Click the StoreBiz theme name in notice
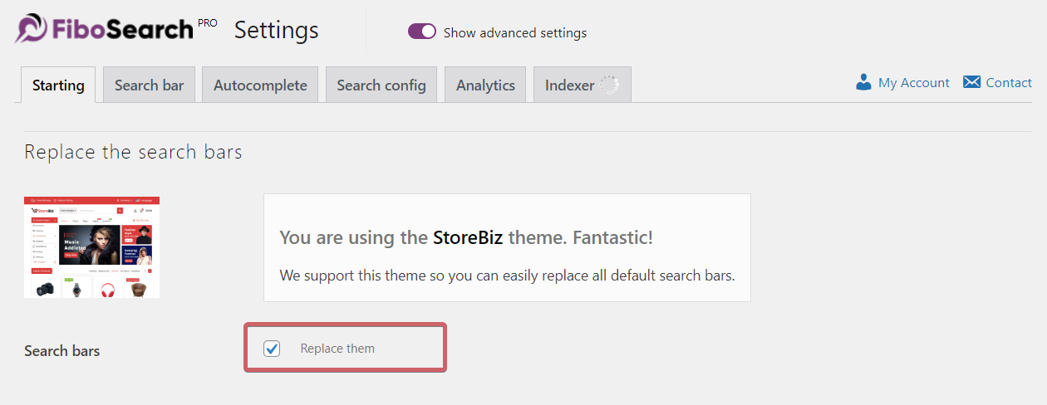 (x=468, y=237)
